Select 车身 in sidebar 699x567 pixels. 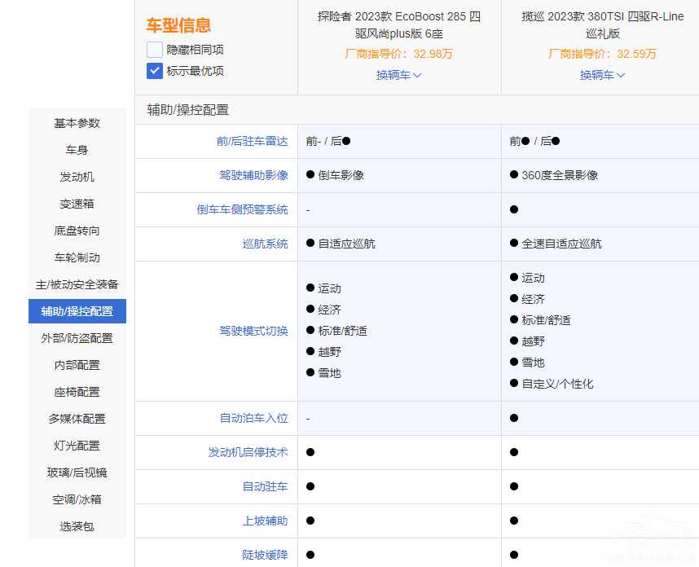point(77,150)
